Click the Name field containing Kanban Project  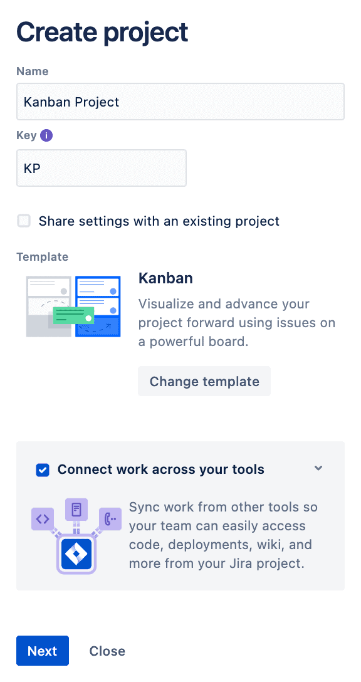(180, 102)
